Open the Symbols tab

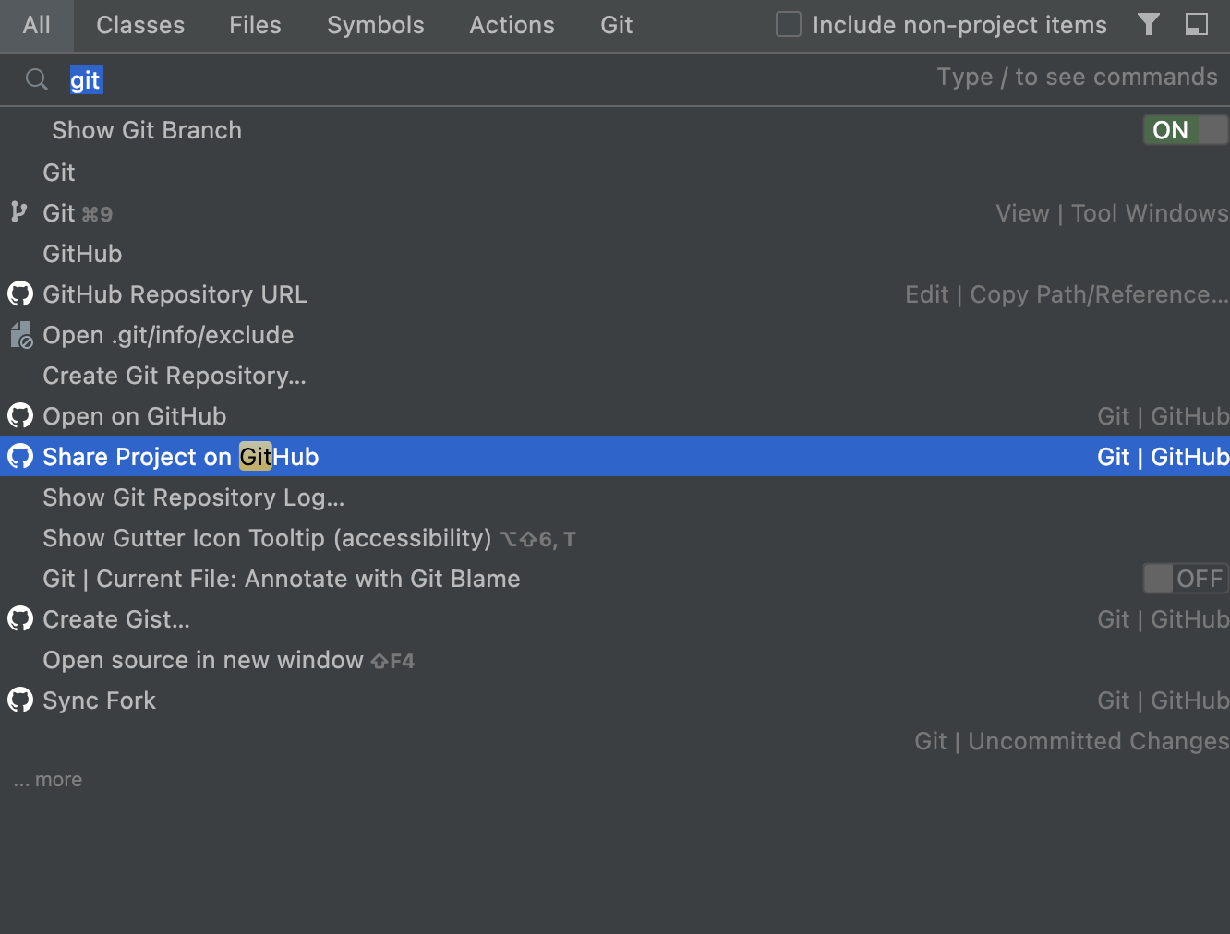point(376,25)
